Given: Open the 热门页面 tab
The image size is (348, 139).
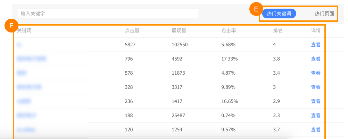Looking at the screenshot, I should (x=324, y=13).
